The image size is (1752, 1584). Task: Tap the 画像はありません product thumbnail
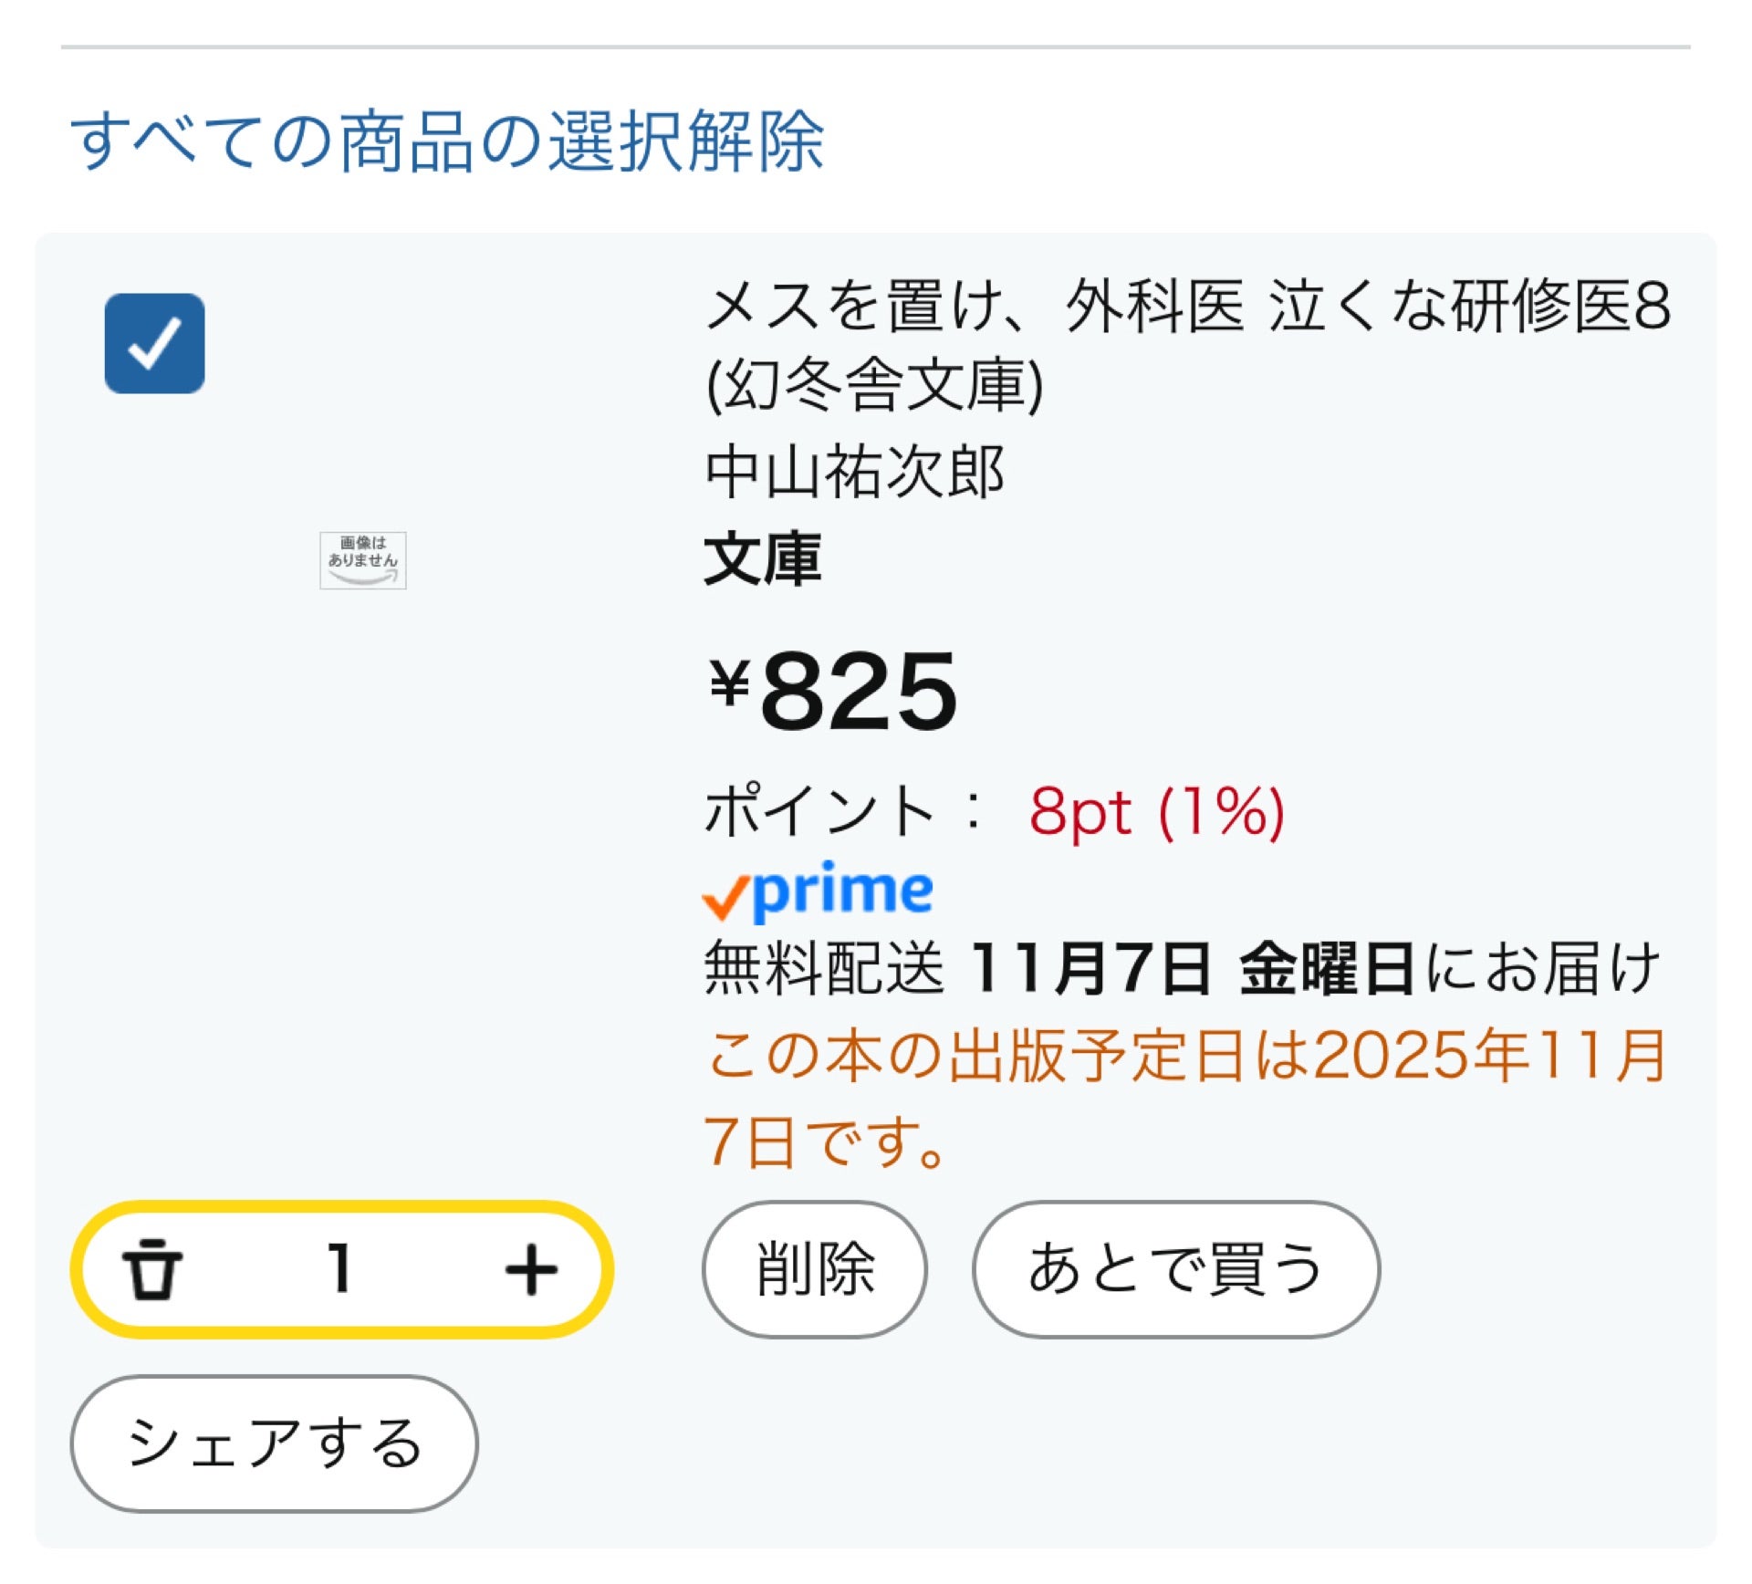[362, 560]
